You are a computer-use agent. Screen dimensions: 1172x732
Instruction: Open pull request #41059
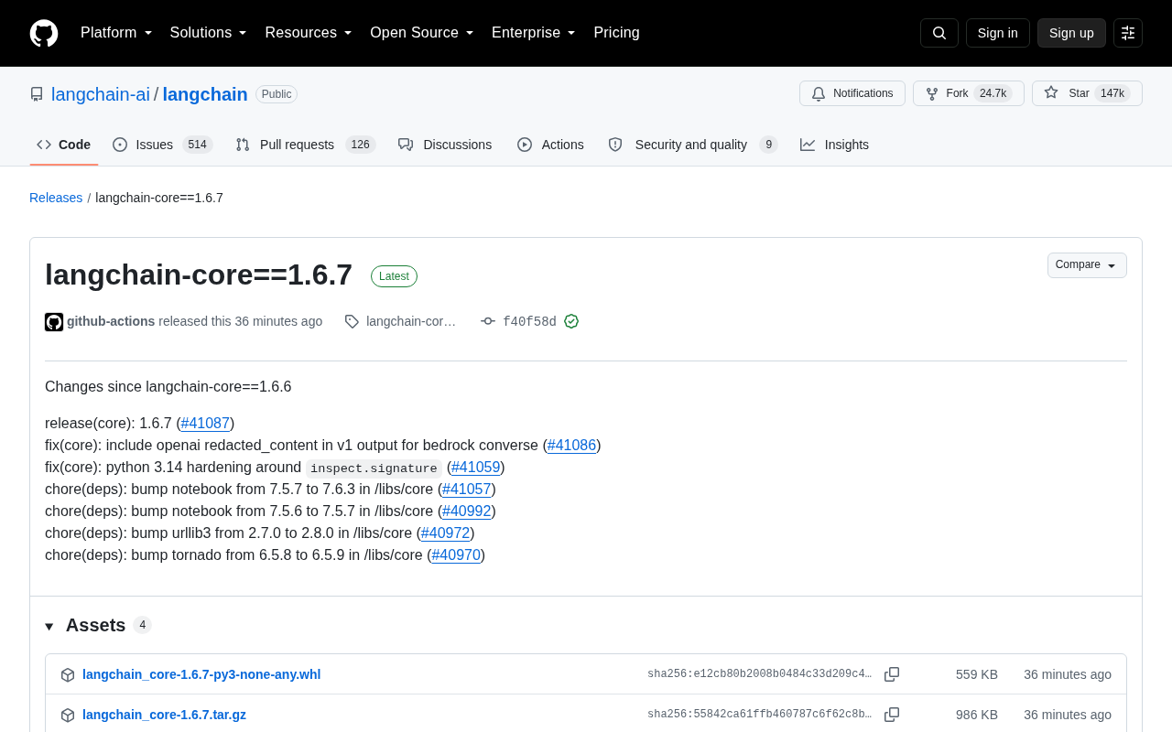coord(476,467)
